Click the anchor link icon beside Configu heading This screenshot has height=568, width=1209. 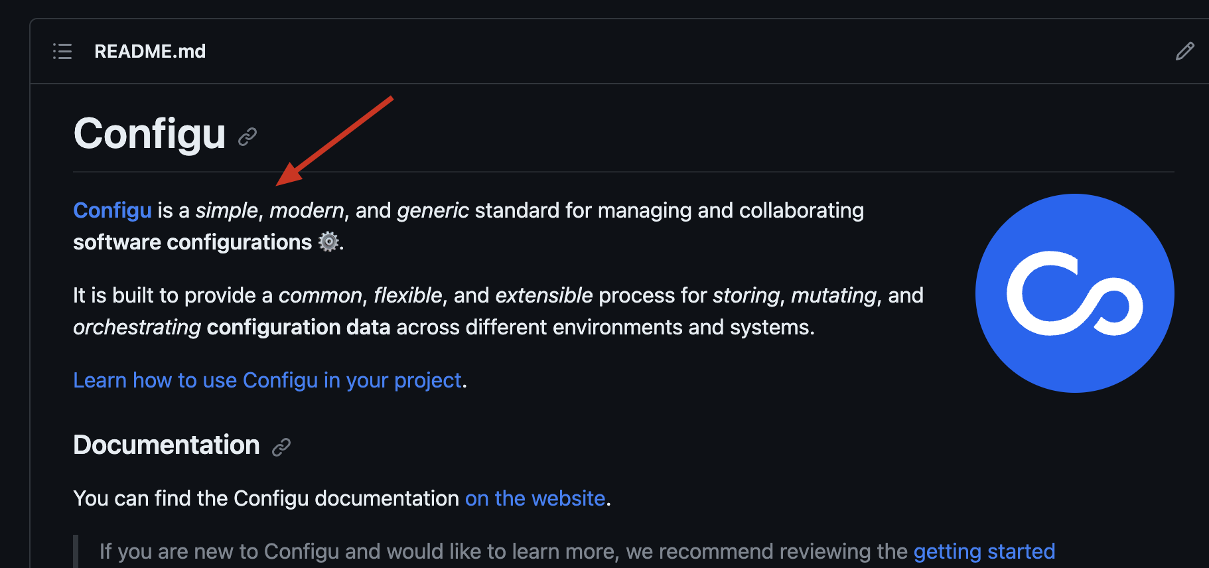248,136
